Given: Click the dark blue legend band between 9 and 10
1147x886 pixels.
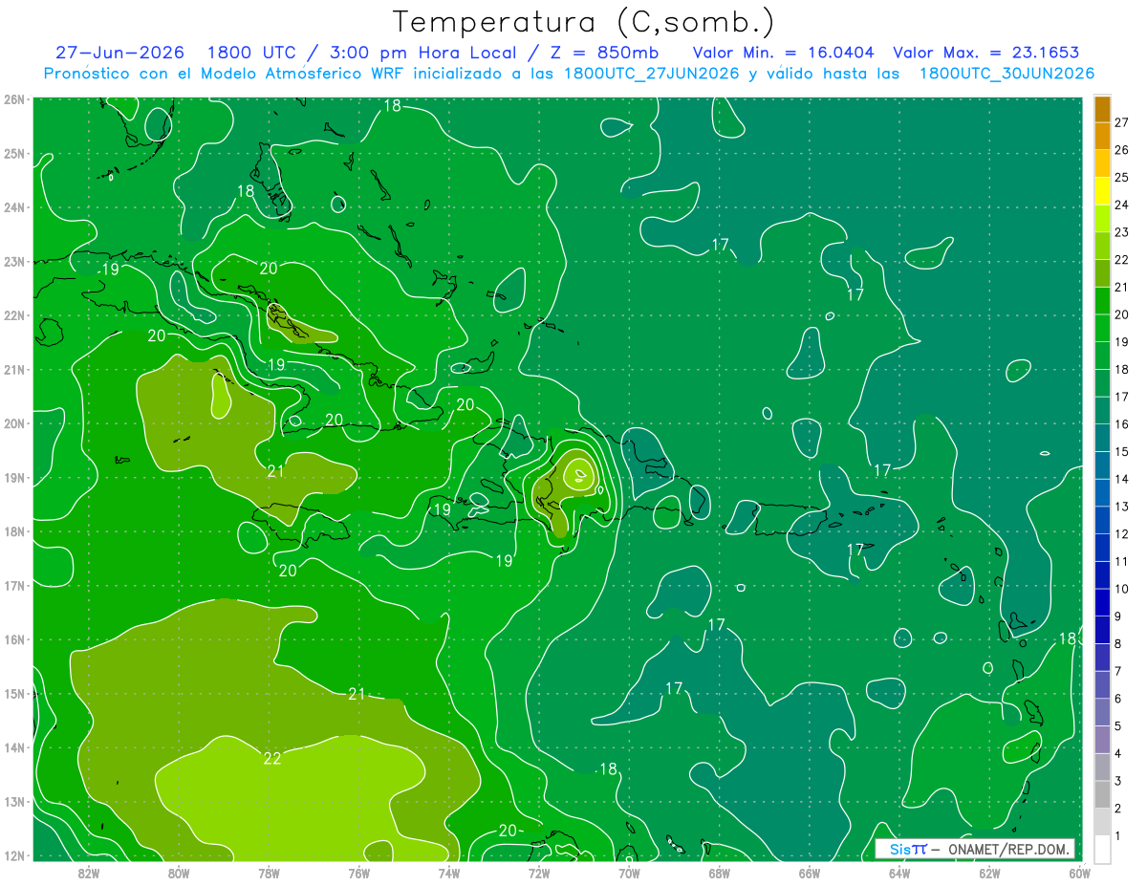Looking at the screenshot, I should coord(1102,602).
